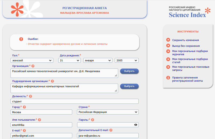Click help icon beside Дополнительный E-mail label
This screenshot has height=139, width=215.
click(x=111, y=130)
